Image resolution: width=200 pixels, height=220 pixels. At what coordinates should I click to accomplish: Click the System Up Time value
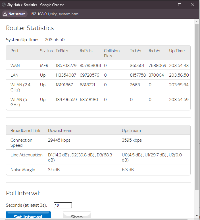pos(55,40)
